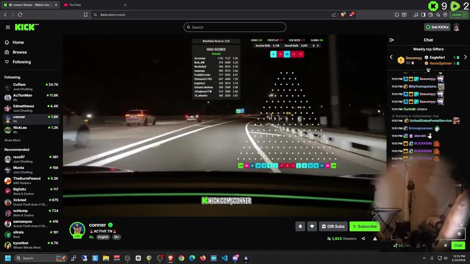Click the Kick logo
Viewport: 470px width, 264px height.
27,27
